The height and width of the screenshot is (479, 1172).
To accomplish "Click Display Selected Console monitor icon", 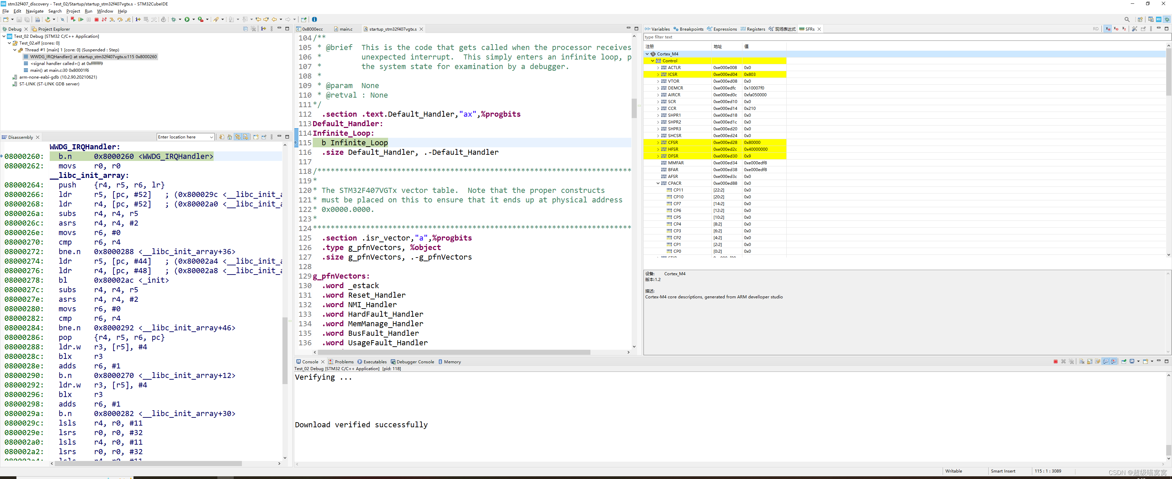I will coord(1132,362).
